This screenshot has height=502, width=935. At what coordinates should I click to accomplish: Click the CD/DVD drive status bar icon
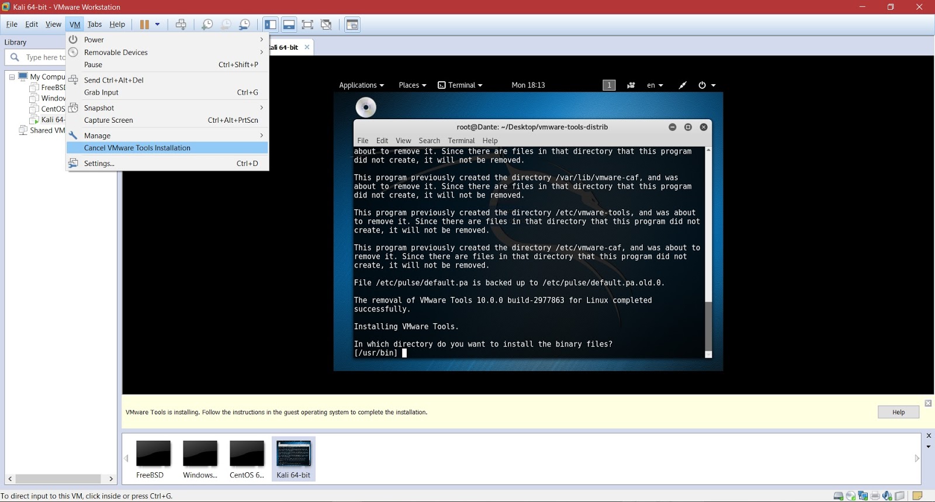tap(851, 496)
